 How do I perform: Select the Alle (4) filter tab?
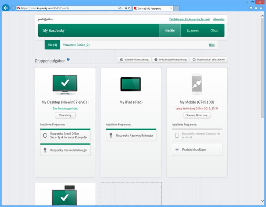click(52, 45)
